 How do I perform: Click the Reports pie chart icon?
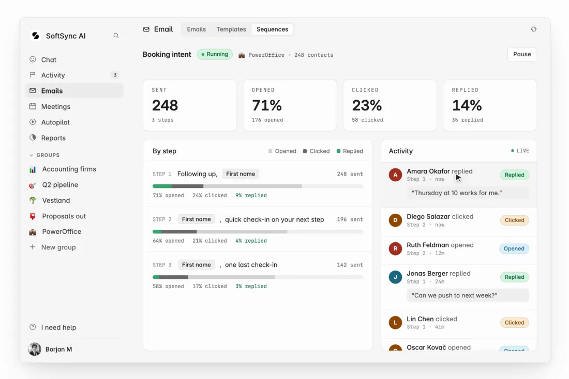(x=33, y=138)
